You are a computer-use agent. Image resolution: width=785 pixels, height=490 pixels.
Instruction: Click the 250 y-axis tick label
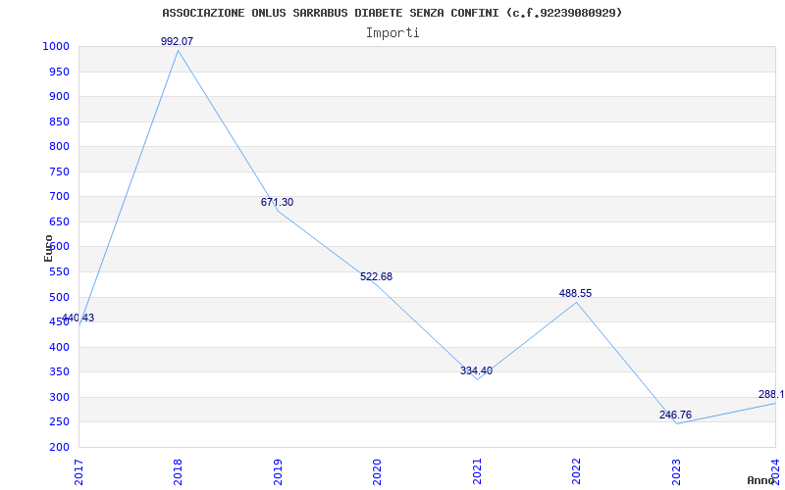tap(59, 422)
